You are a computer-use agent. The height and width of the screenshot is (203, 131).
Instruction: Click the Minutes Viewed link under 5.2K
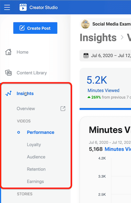[x=103, y=90]
